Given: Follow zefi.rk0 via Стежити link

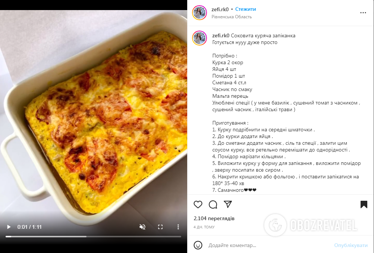Looking at the screenshot, I should (245, 9).
